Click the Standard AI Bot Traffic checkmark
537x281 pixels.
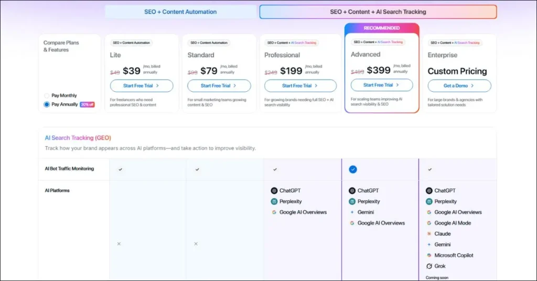coord(197,169)
